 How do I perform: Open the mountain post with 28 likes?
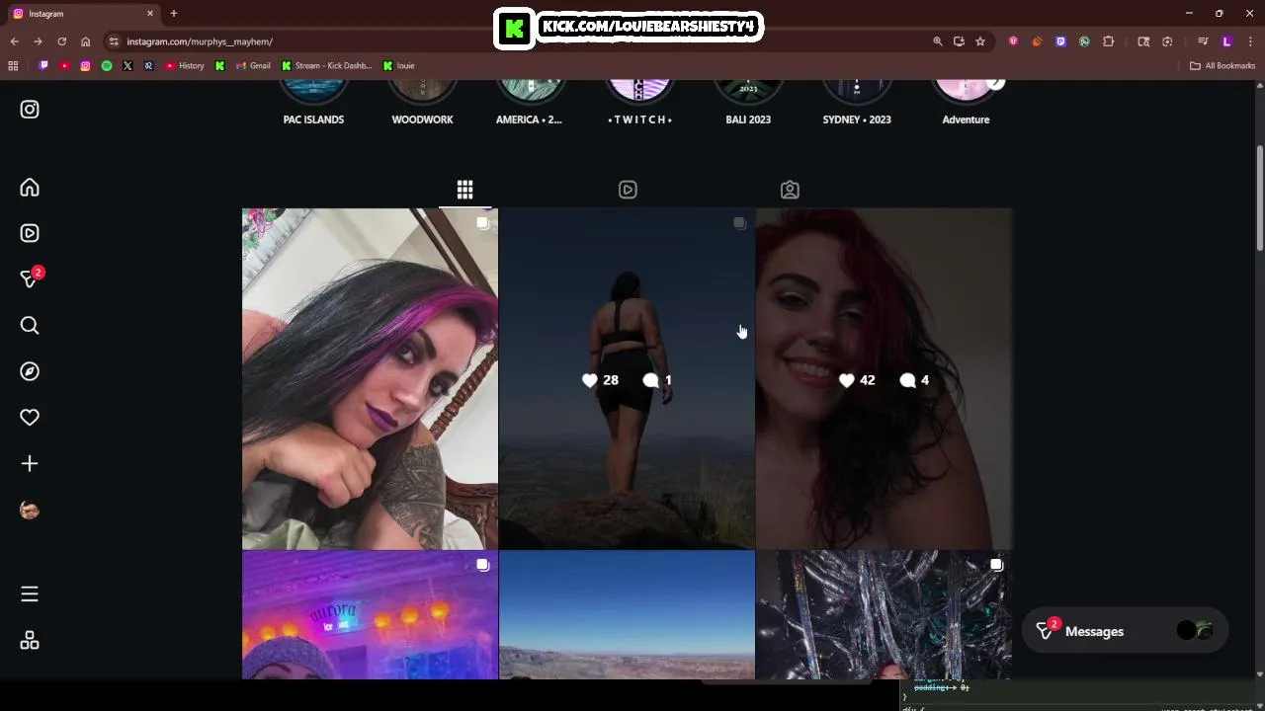[627, 378]
